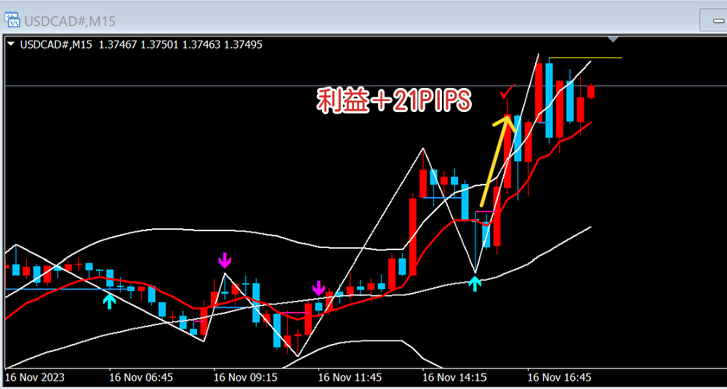Select the cyan up arrow below the 14:15 low

[475, 284]
